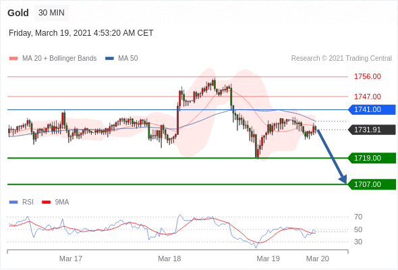
Task: Click the green 1719.00 support price tag
Action: (x=372, y=158)
